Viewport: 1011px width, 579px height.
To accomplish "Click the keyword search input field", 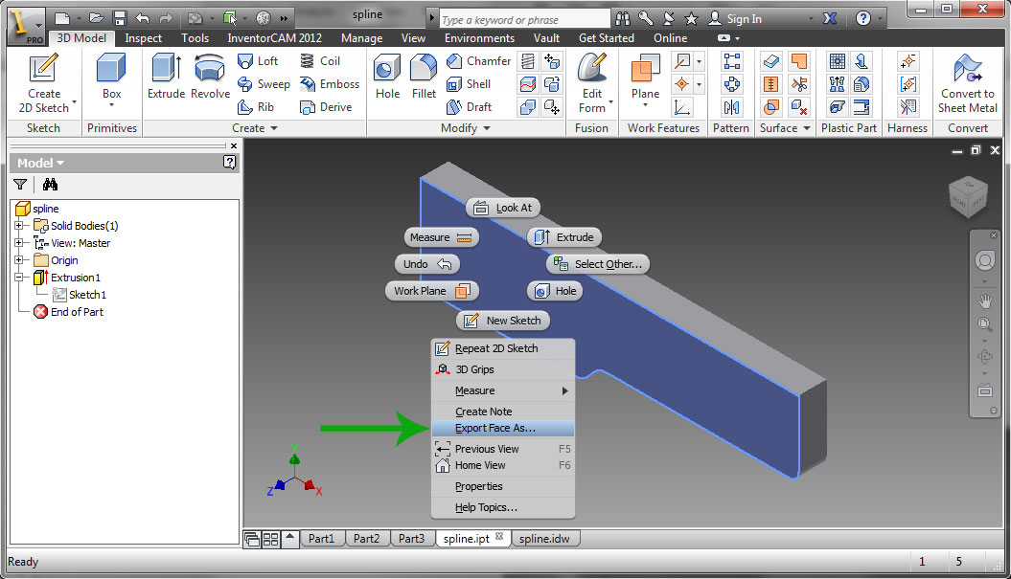I will tap(523, 20).
